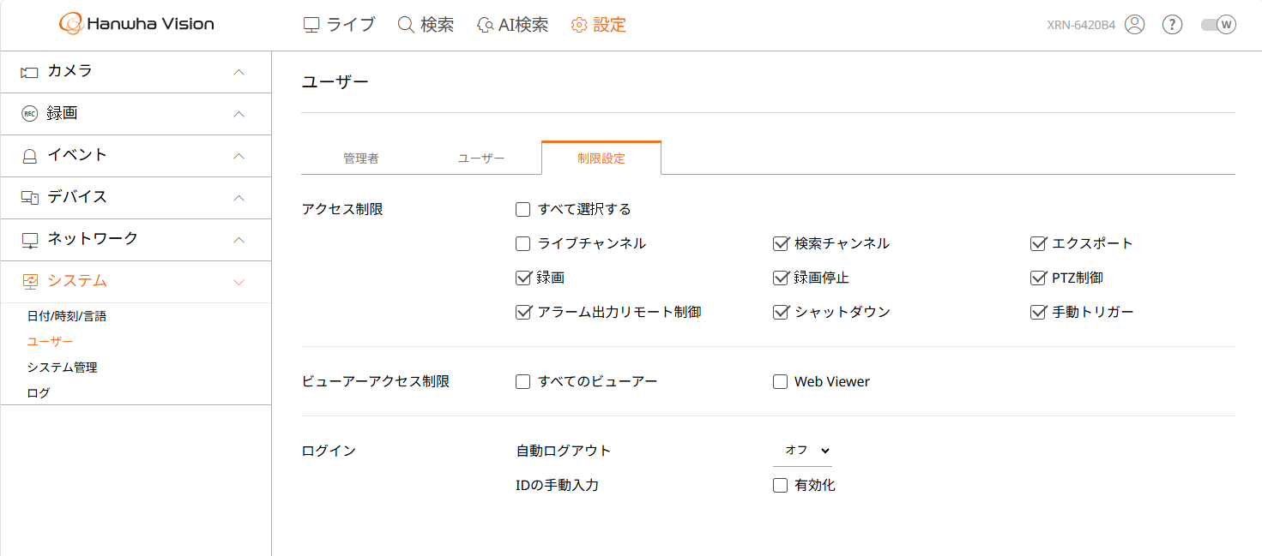Open システム管理 settings page
Viewport: 1262px width, 556px height.
(62, 368)
